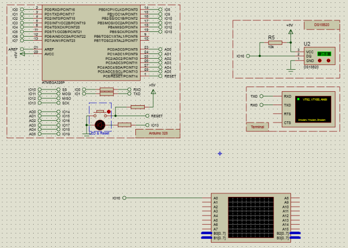This screenshot has height=248, width=348.
Task: Click the LED dot matrix display
Action: click(251, 217)
